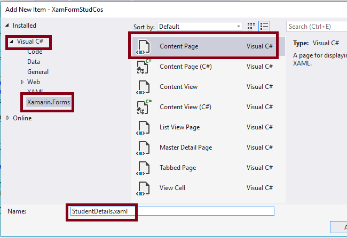Viewport: 347px width, 238px height.
Task: Collapse the Visual C# node
Action: click(12, 41)
